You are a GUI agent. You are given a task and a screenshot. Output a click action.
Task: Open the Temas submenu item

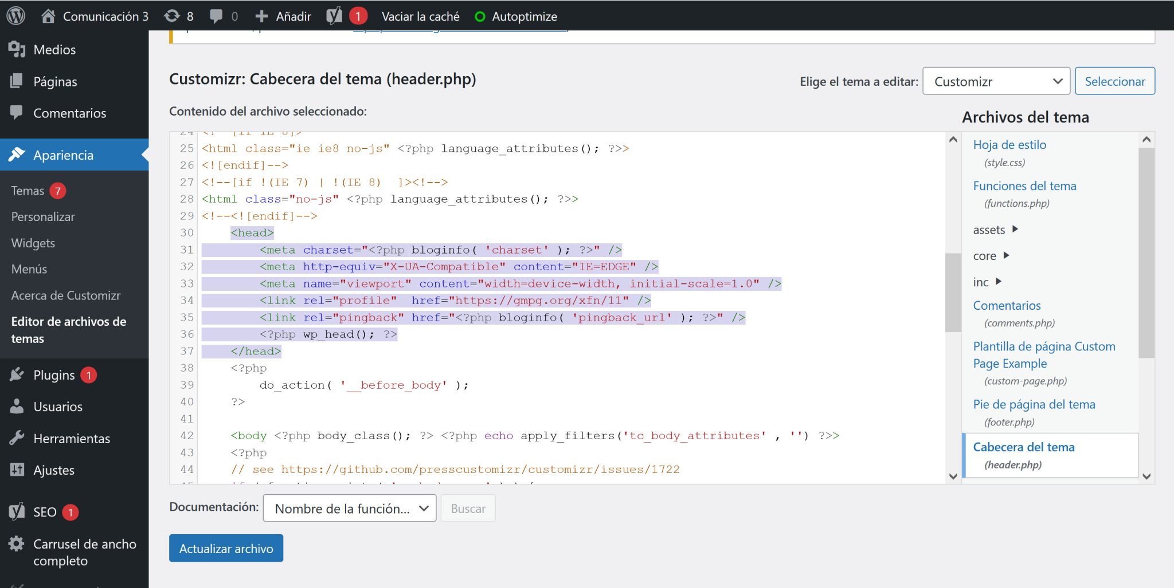(x=28, y=191)
